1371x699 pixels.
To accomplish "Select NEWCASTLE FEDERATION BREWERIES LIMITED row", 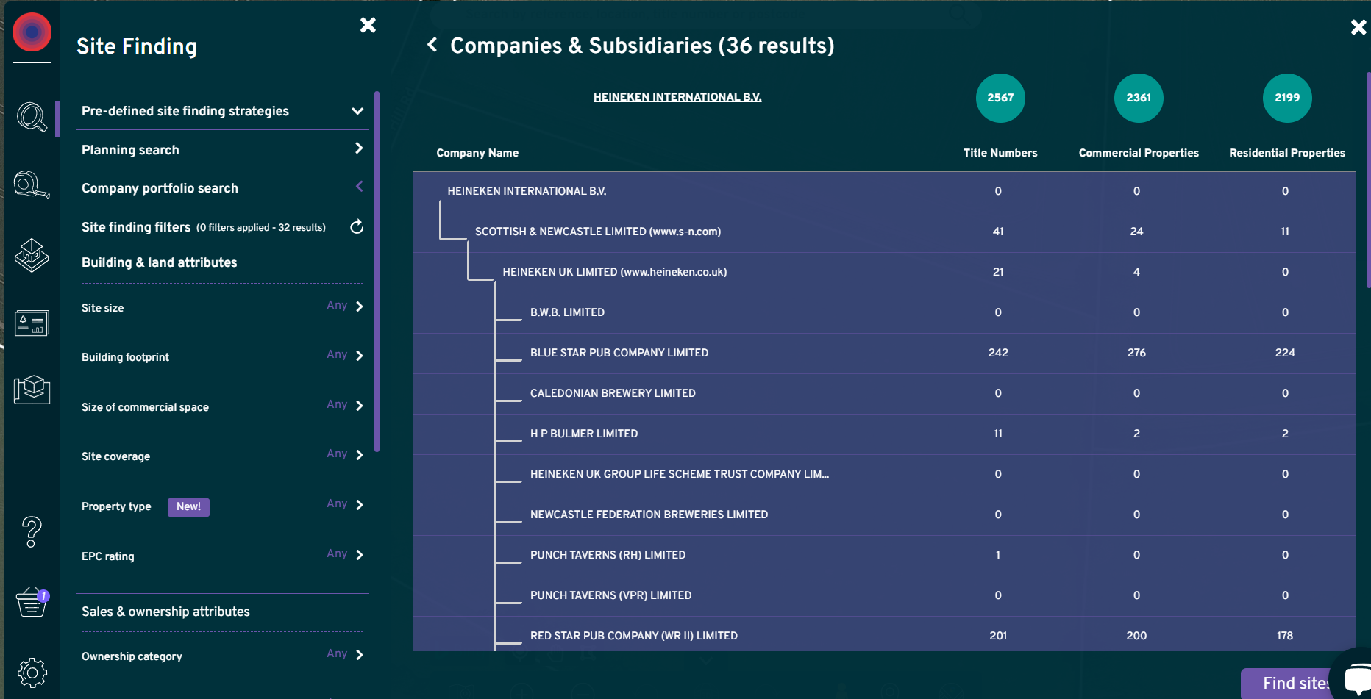I will coord(884,515).
